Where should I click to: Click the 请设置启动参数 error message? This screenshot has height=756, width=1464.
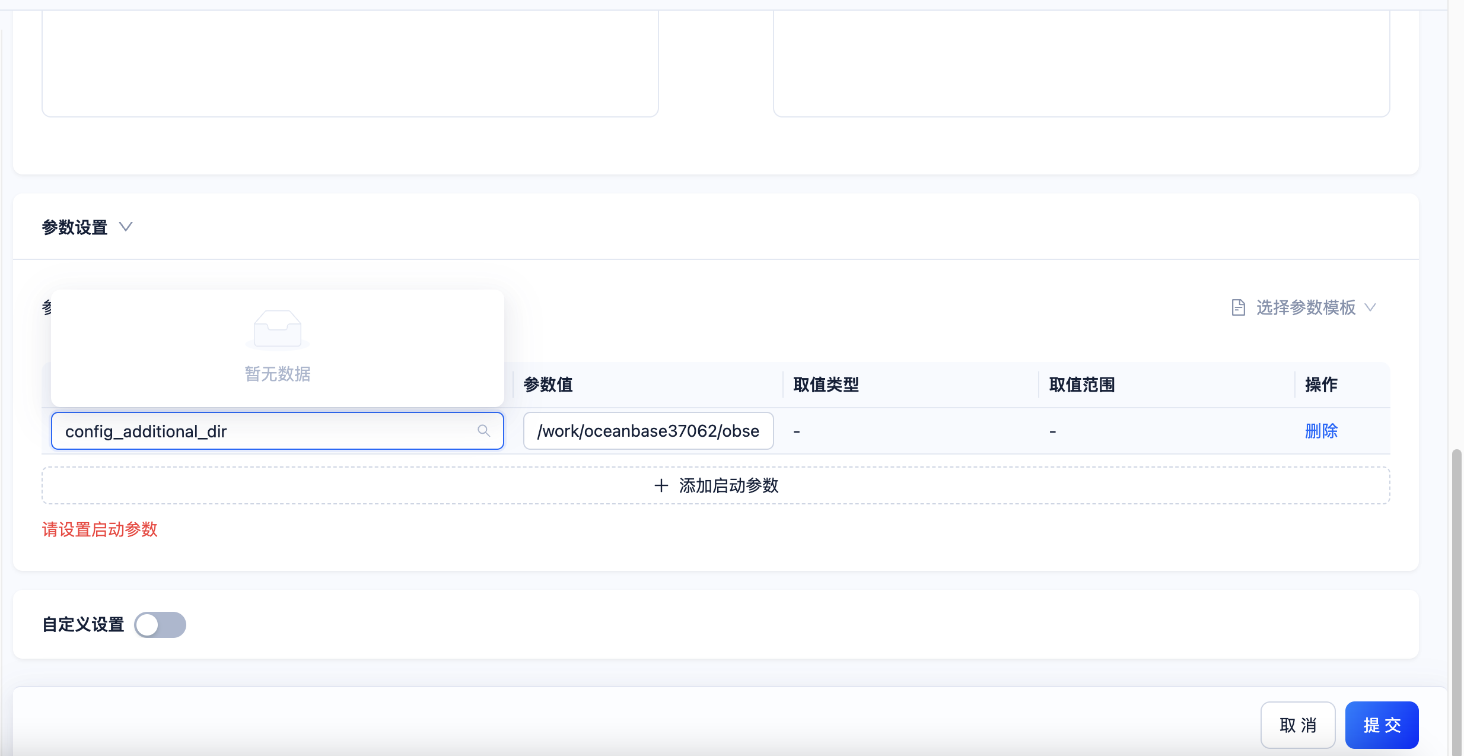(x=100, y=529)
